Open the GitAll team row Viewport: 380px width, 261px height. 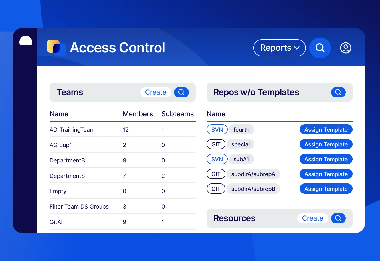tap(123, 222)
